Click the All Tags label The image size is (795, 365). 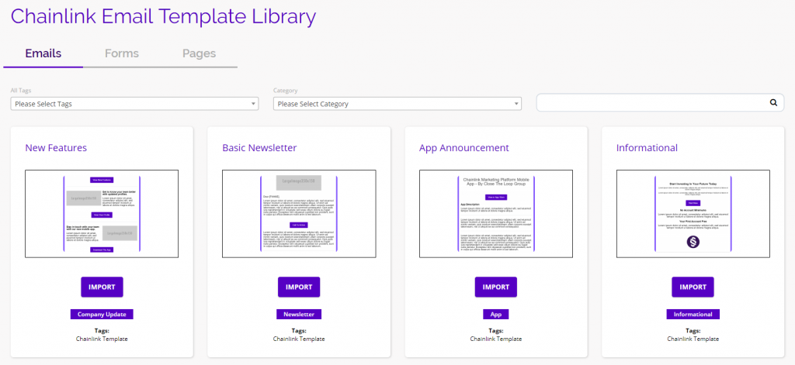pyautogui.click(x=21, y=91)
